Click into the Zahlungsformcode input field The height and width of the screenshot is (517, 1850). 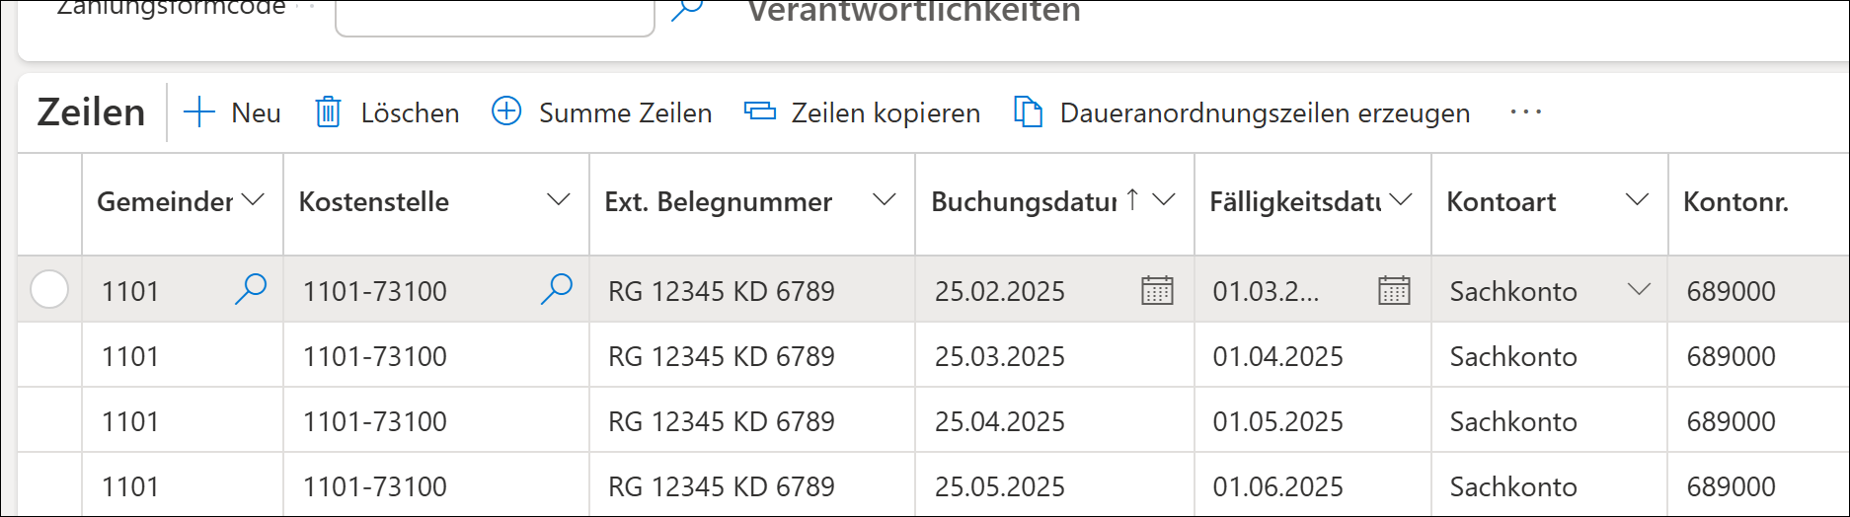495,15
